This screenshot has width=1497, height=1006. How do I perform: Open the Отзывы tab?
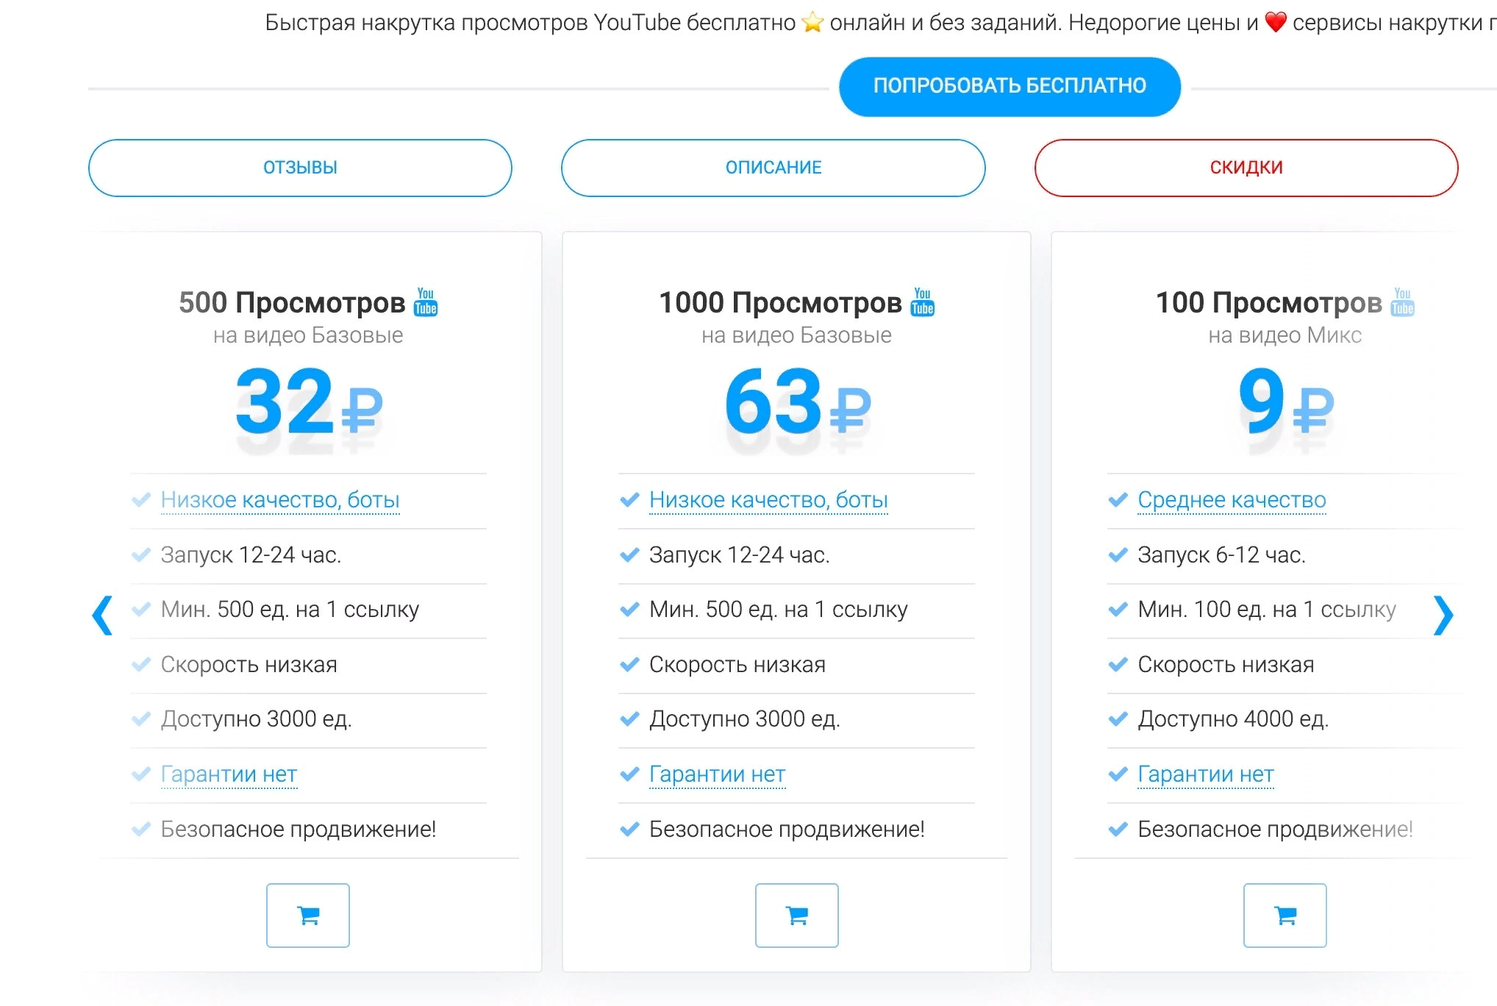click(300, 168)
